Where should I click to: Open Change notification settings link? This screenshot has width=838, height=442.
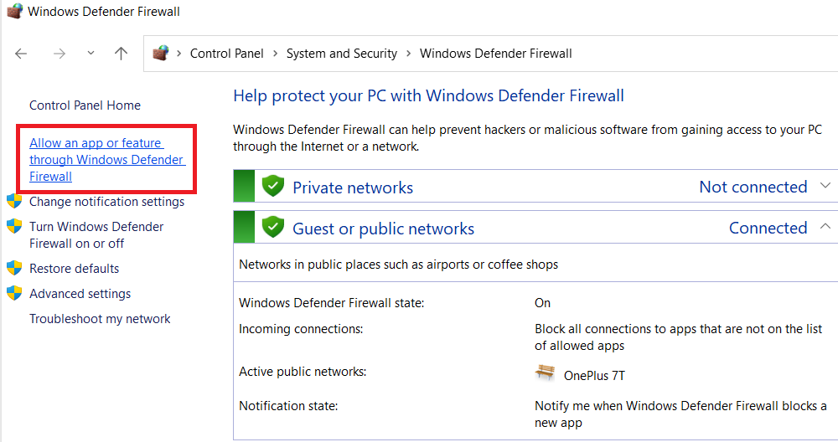click(107, 202)
